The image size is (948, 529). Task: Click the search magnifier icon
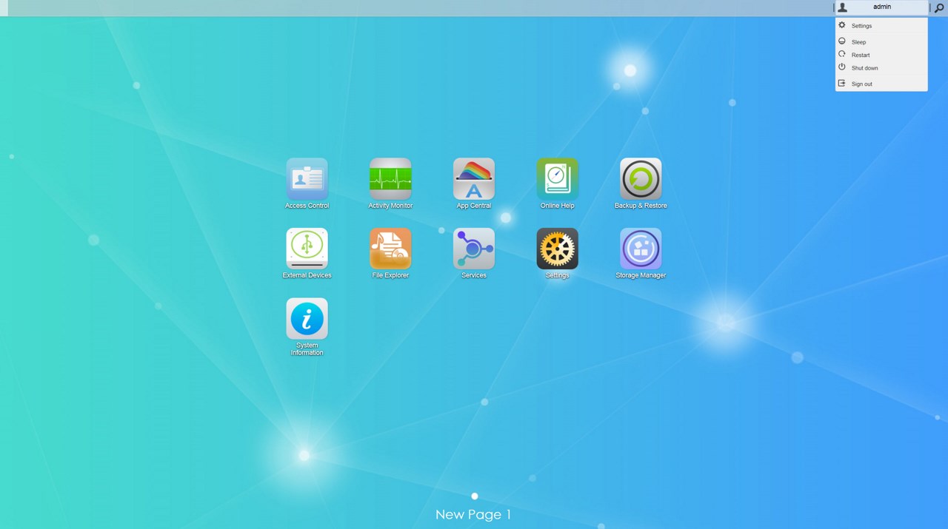tap(939, 7)
